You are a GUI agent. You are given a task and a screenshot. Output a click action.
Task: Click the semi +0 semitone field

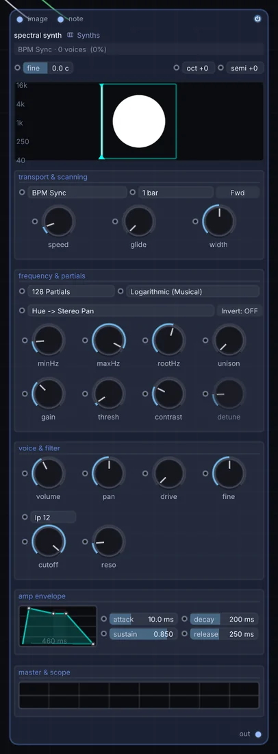click(244, 69)
